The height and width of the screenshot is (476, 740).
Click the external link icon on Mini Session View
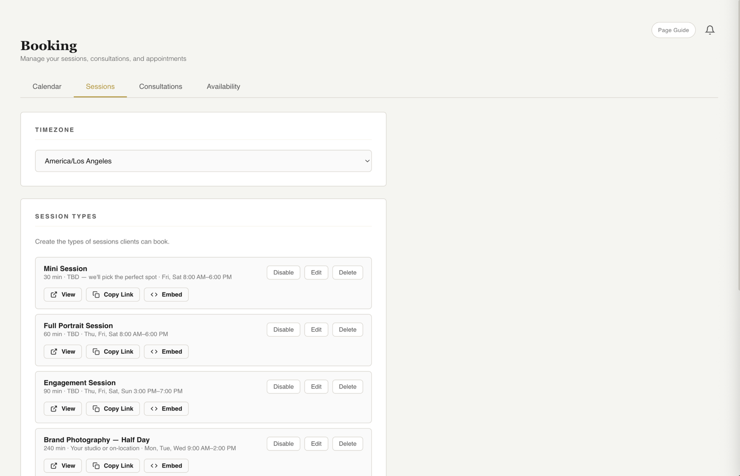(54, 294)
